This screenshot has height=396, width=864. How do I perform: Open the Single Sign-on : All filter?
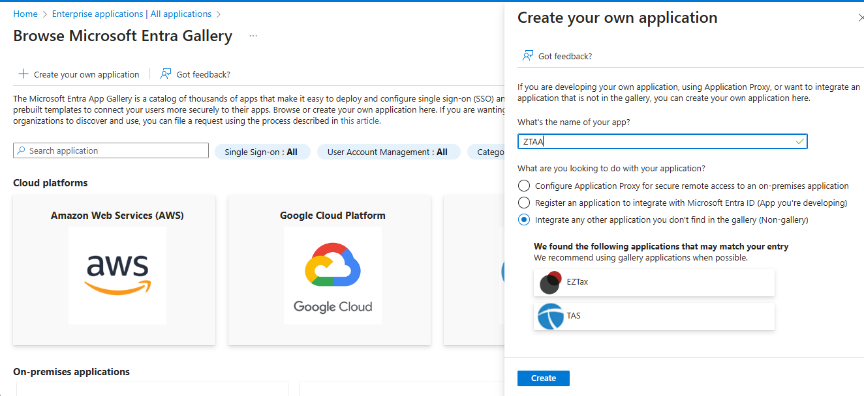(262, 152)
